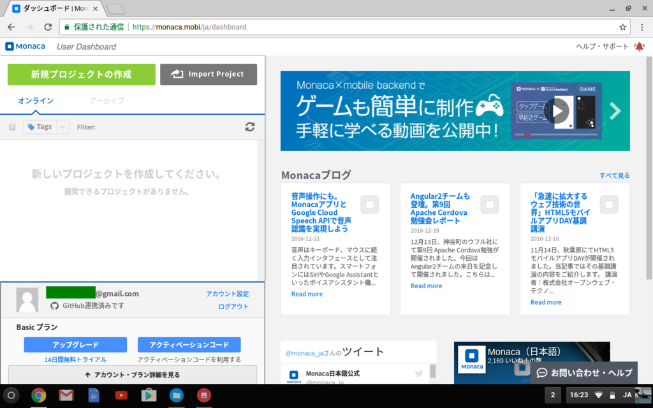Click the Monaca Facebook page logo
Image resolution: width=653 pixels, height=408 pixels.
472,359
